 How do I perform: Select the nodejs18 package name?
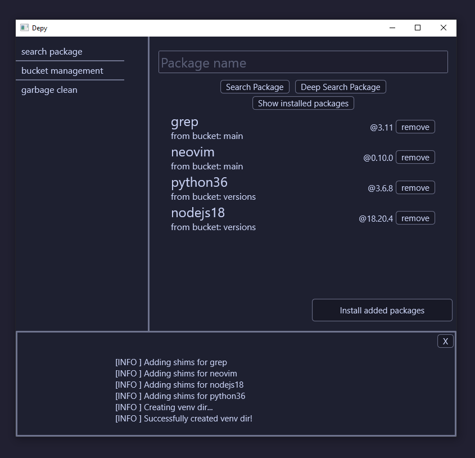[x=198, y=213]
